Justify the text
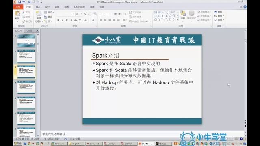260x146 pixels. tap(114, 20)
